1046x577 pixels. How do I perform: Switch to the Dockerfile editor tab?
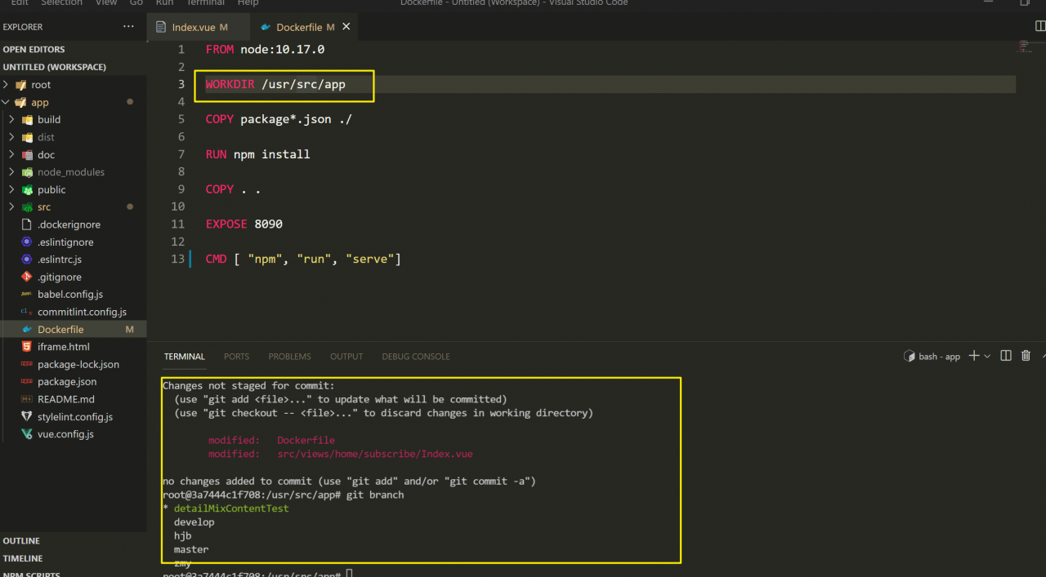click(x=304, y=27)
